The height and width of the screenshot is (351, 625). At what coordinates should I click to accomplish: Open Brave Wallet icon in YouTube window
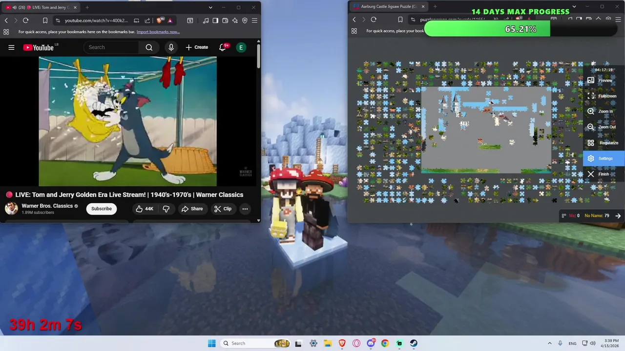pyautogui.click(x=225, y=20)
